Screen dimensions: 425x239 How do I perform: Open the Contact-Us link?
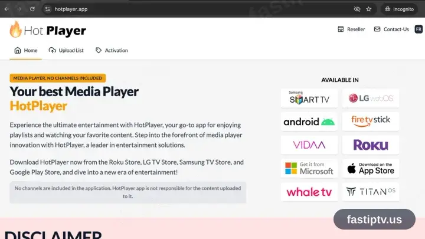(x=391, y=30)
